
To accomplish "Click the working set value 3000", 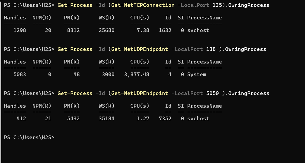I will (x=108, y=75).
